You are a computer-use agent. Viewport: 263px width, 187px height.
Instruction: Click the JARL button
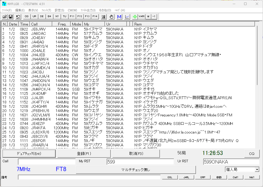click(x=186, y=177)
